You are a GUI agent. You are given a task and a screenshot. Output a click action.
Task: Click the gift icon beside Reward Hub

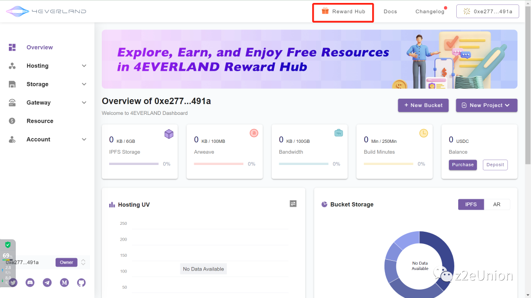point(325,11)
